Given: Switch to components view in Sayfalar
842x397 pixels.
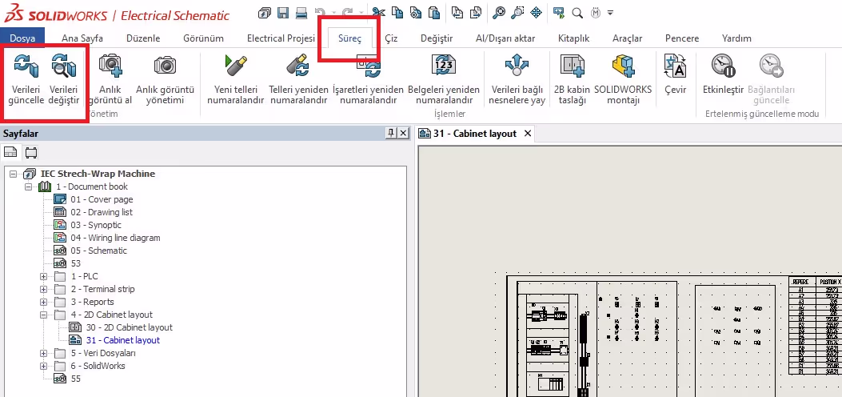Looking at the screenshot, I should 31,153.
